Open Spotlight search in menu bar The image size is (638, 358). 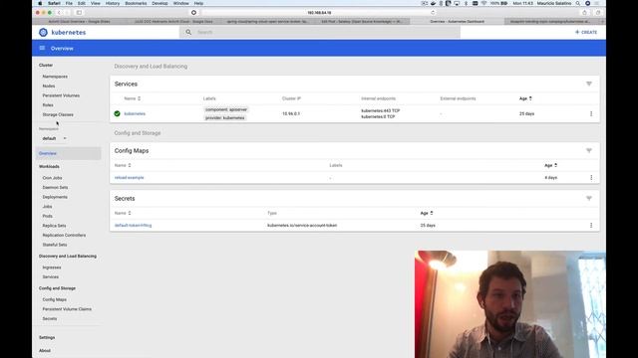pos(578,3)
